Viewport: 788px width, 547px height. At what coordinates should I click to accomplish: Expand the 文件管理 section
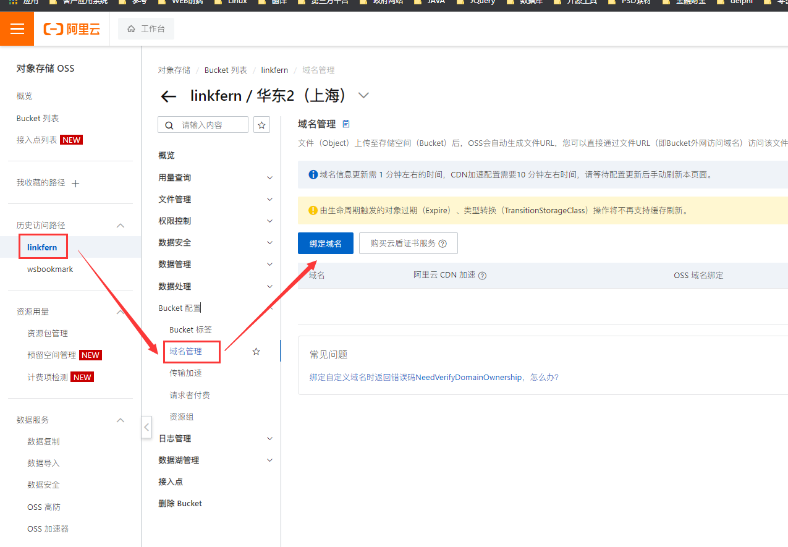pos(269,200)
